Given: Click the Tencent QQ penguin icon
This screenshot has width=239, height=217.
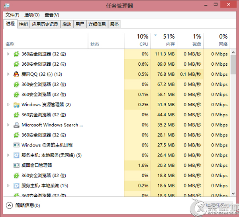Looking at the screenshot, I should tap(16, 74).
